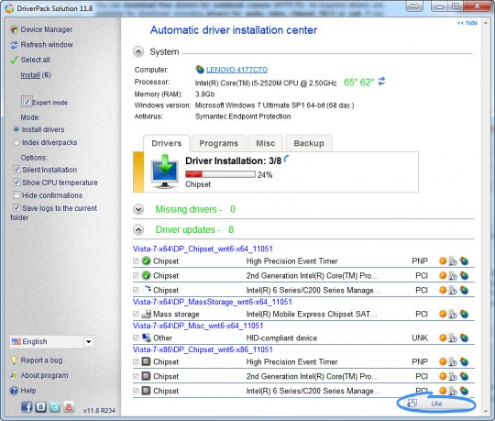The height and width of the screenshot is (421, 495).
Task: Click the driver installation monitor icon
Action: [164, 172]
